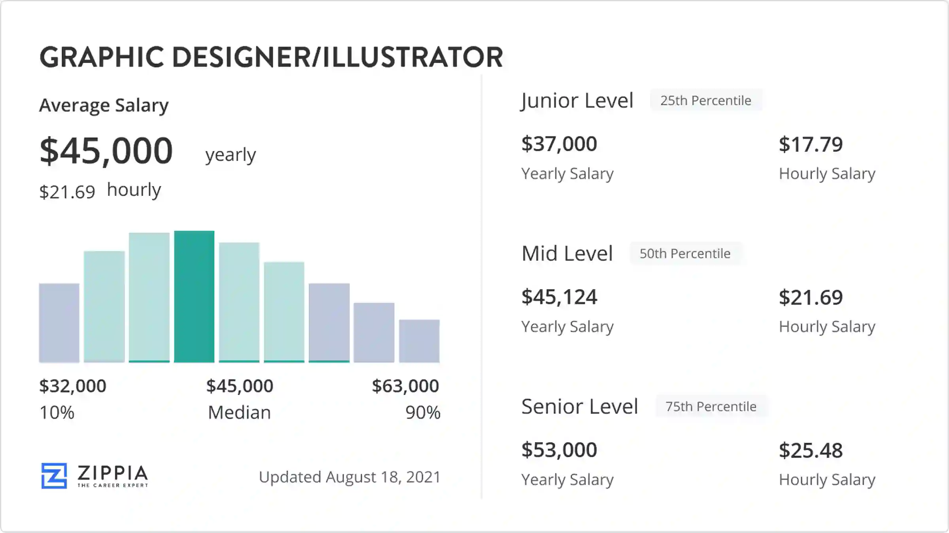
Task: Click the Mid Level heading
Action: point(567,253)
